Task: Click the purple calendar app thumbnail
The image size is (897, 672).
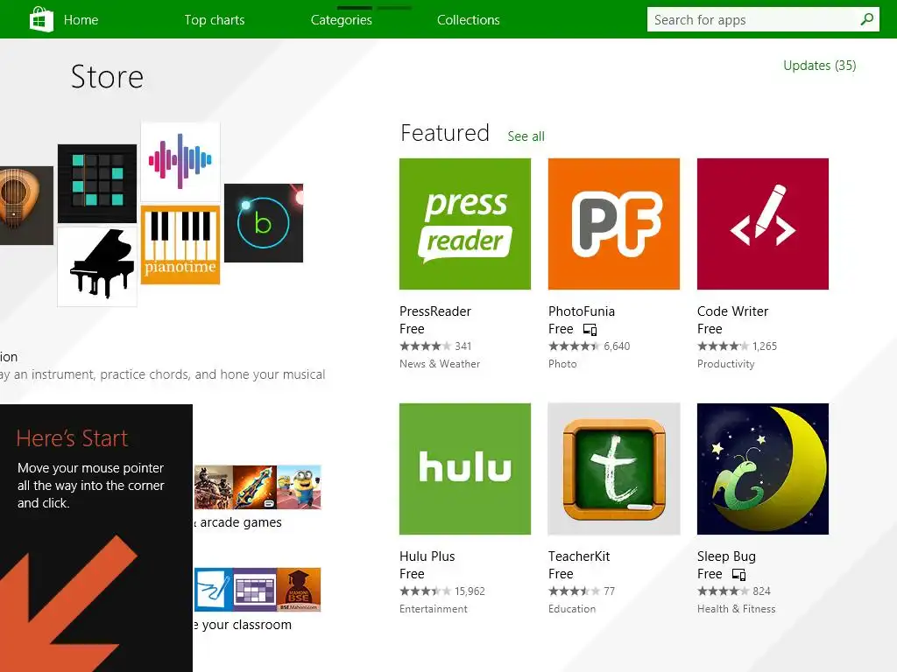Action: [255, 590]
